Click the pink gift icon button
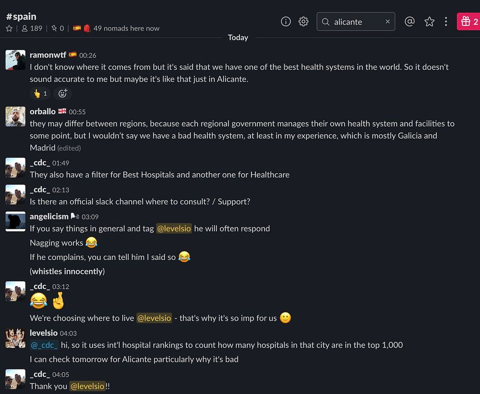480x394 pixels. [x=468, y=22]
